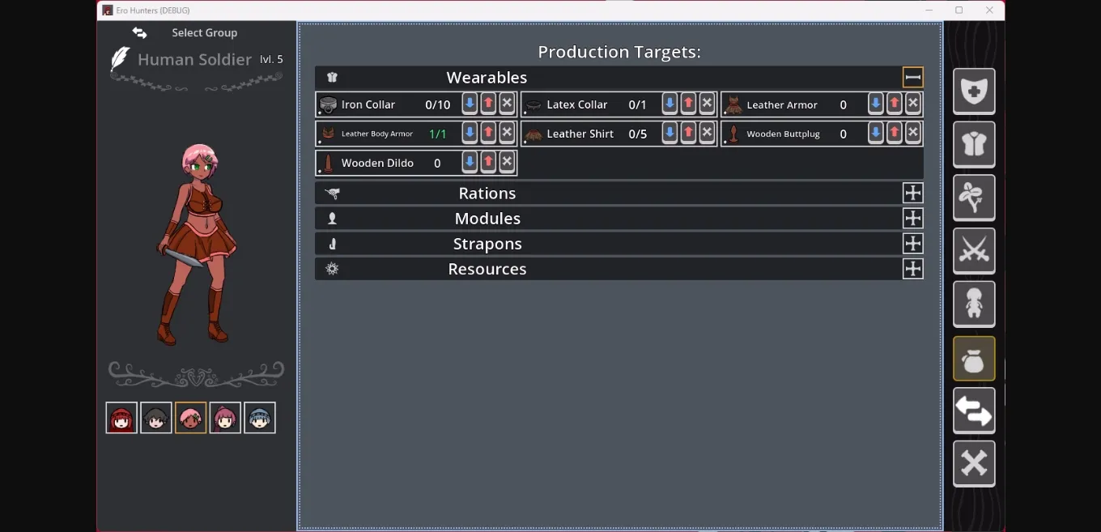Expand the Strapons section
Screen dimensions: 1101x532
[912, 244]
